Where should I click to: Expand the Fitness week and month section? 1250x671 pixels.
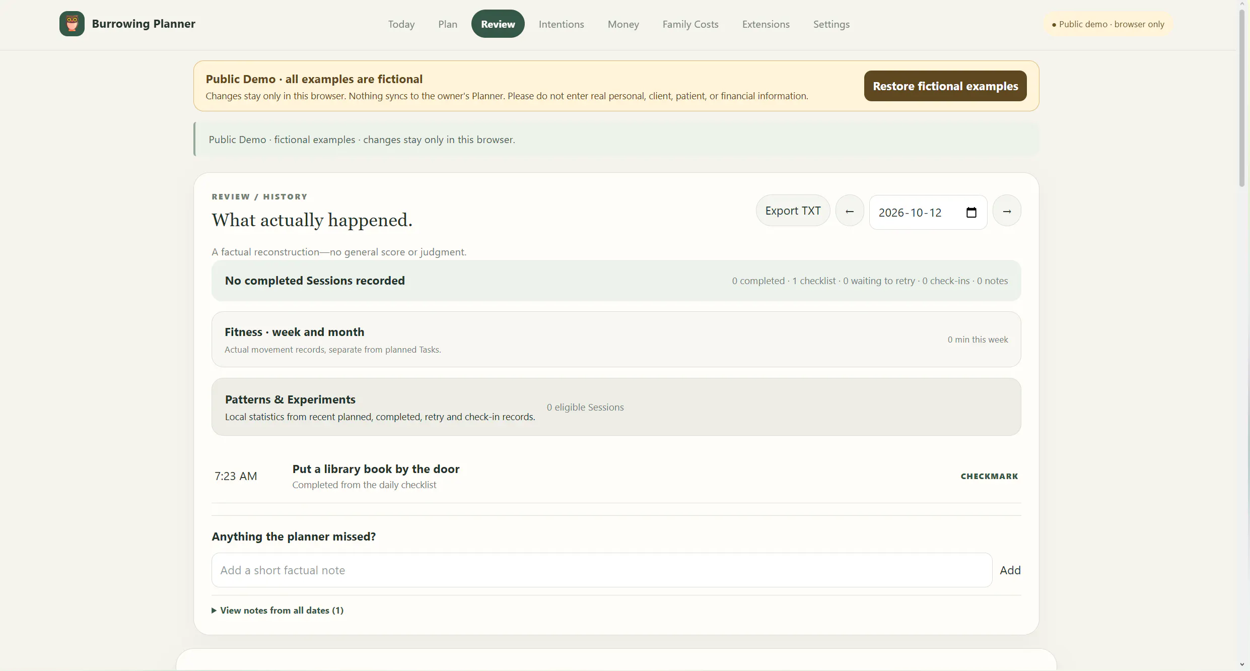click(x=616, y=340)
